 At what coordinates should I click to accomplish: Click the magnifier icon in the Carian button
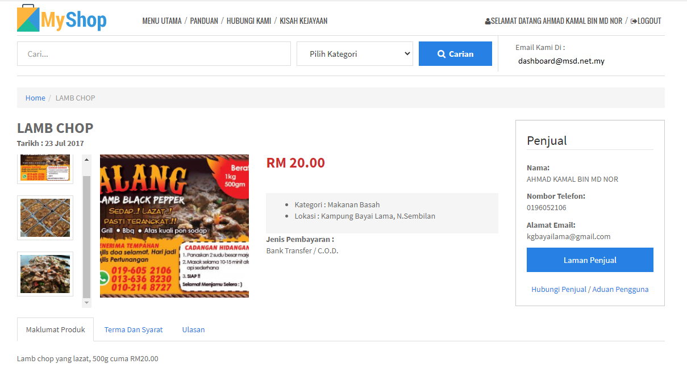442,54
